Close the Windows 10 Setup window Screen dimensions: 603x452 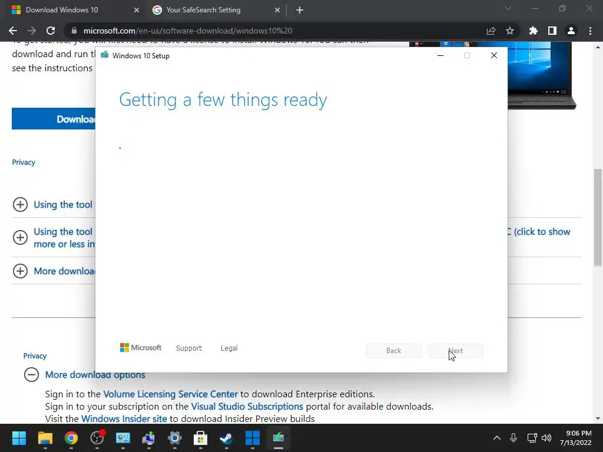[x=494, y=55]
